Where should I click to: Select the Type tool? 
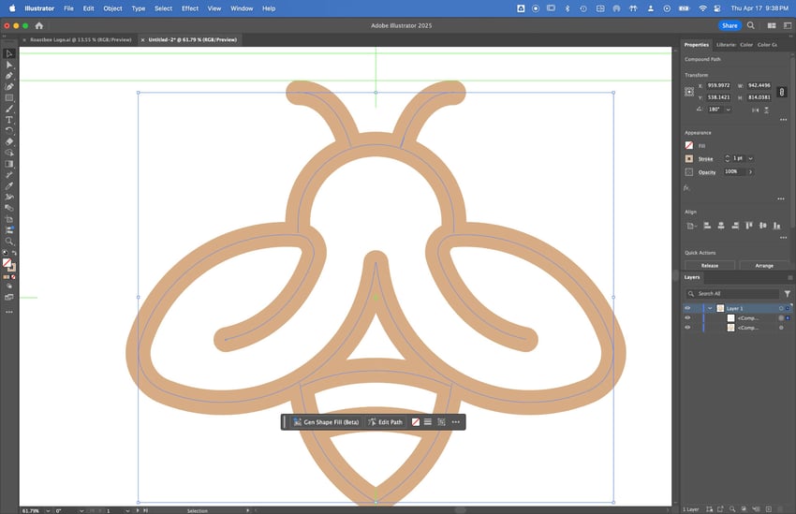(x=9, y=120)
